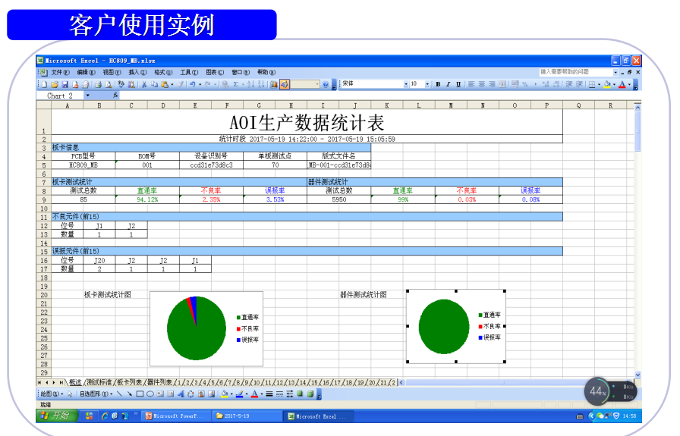Click the help question input box
The width and height of the screenshot is (680, 436).
pos(577,72)
